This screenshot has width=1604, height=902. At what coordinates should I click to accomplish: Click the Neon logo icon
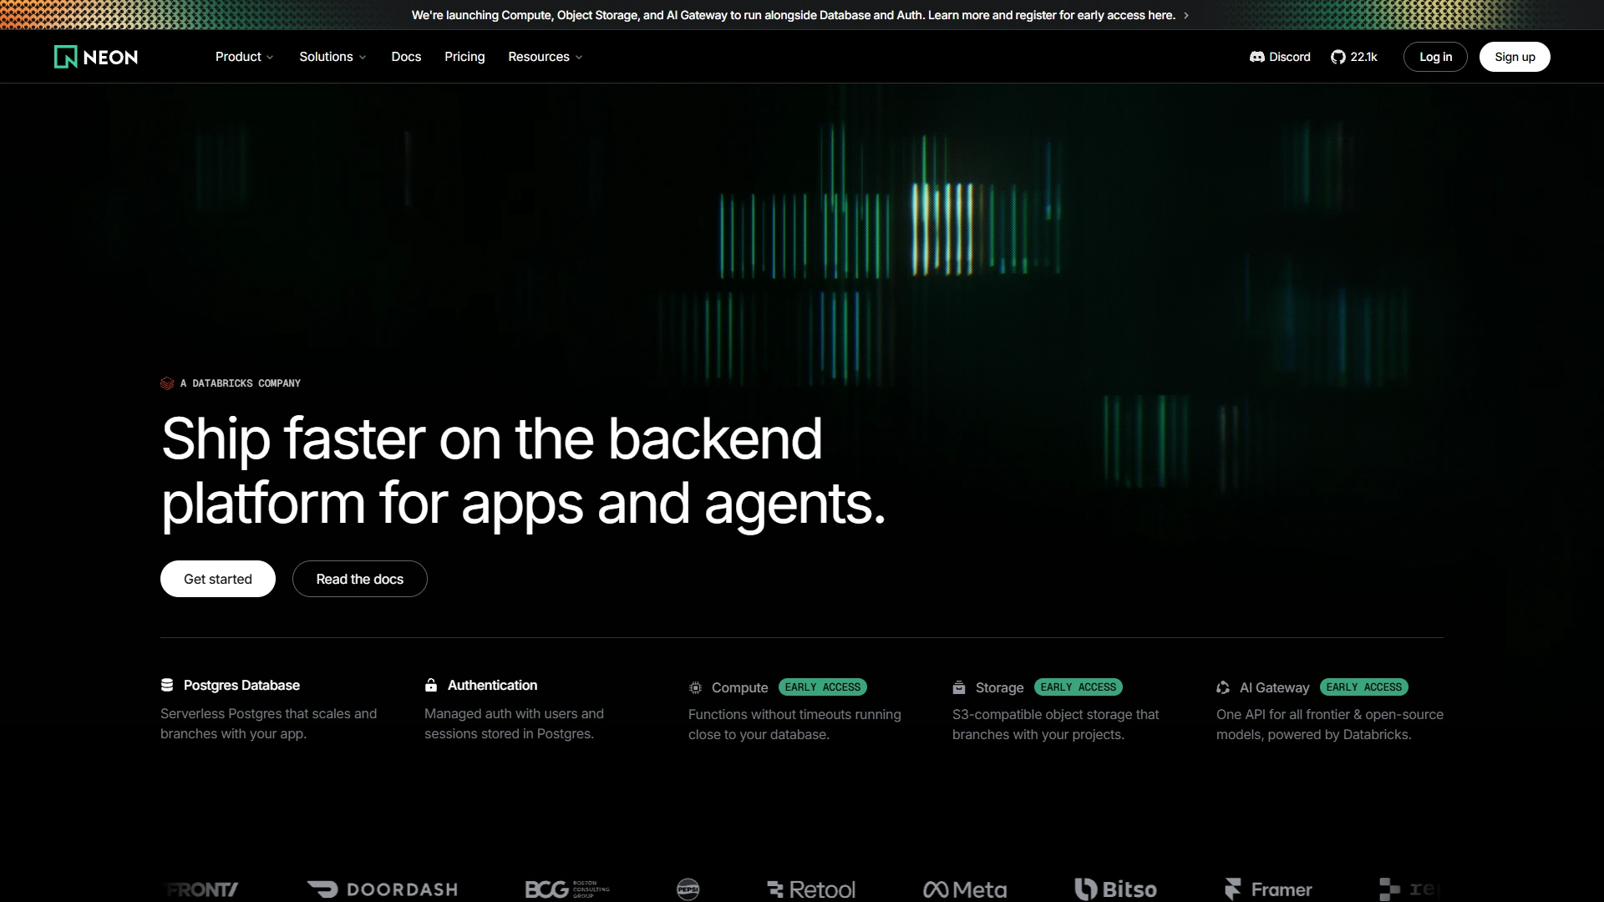66,57
